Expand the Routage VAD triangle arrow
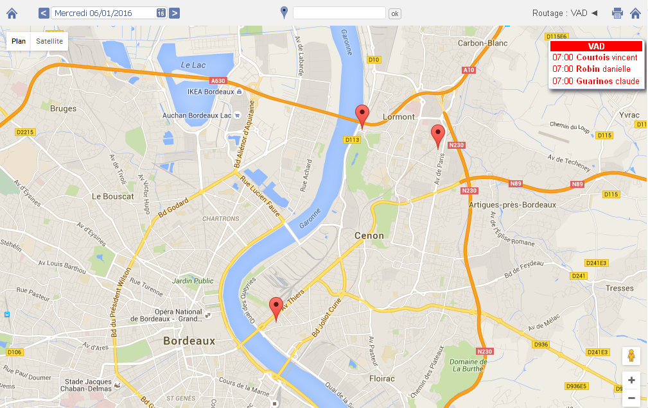Screen dimensions: 648x408 pos(594,13)
